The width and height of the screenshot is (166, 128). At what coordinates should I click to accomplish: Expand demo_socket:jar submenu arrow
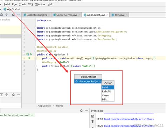click(100, 81)
